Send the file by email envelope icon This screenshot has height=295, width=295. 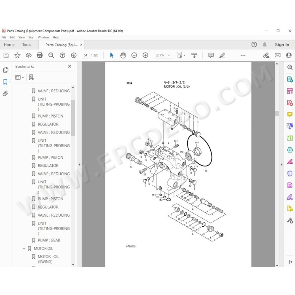[x=277, y=55]
